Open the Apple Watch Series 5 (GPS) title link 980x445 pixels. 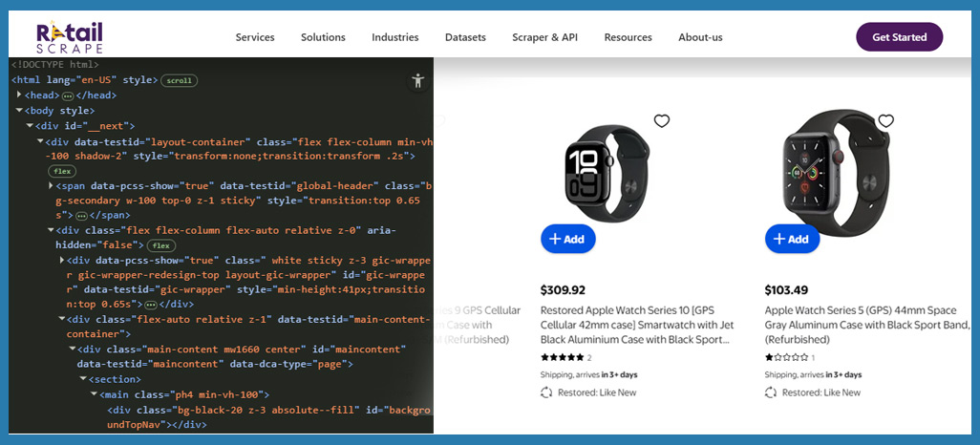[x=869, y=325]
